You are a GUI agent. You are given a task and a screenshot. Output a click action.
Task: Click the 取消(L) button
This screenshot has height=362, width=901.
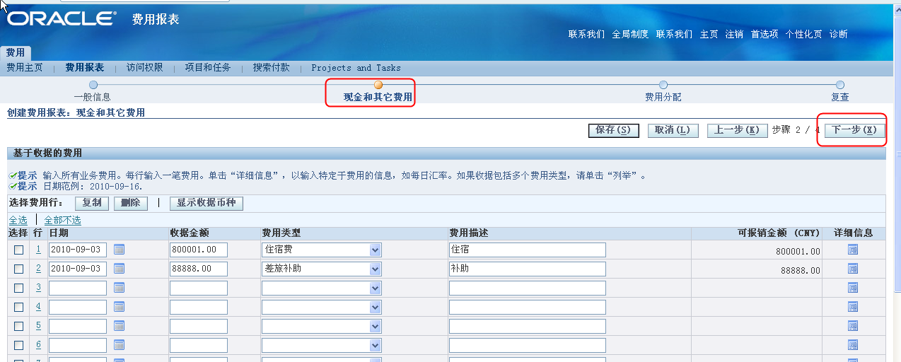pyautogui.click(x=673, y=130)
